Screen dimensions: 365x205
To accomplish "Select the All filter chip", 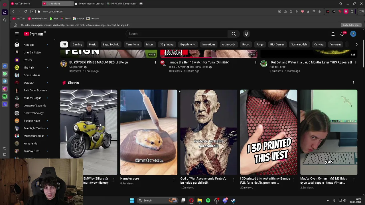I will (64, 44).
